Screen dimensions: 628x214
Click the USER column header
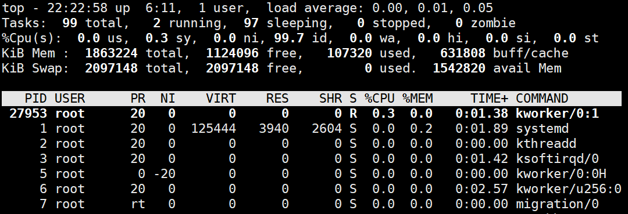[70, 98]
